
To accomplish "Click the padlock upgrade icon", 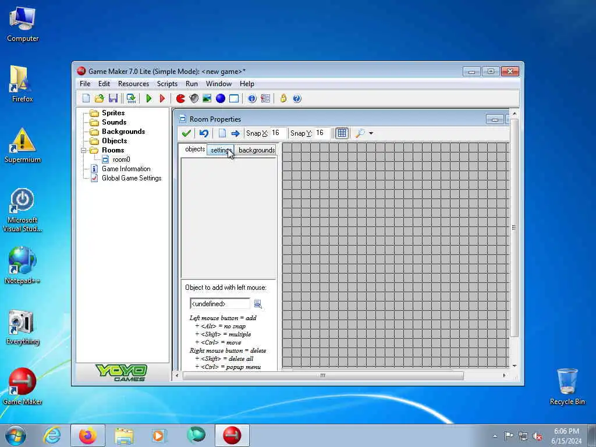I will tap(283, 98).
